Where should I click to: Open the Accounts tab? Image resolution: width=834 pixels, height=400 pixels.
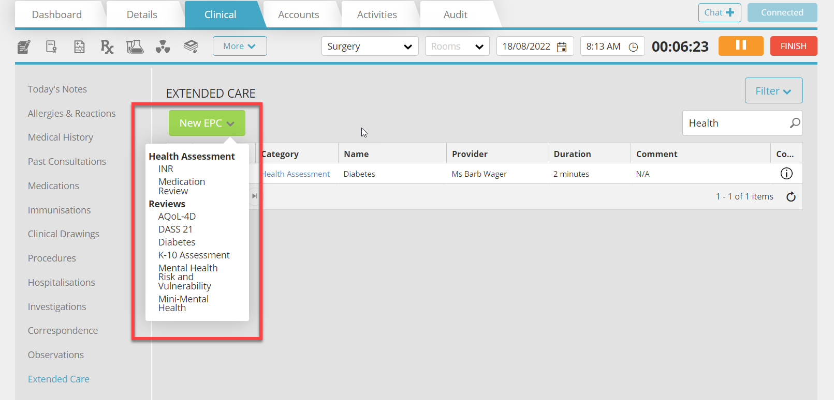point(299,14)
